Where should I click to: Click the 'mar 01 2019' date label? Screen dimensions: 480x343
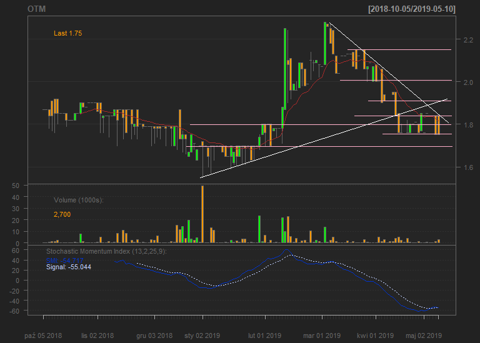[322, 336]
